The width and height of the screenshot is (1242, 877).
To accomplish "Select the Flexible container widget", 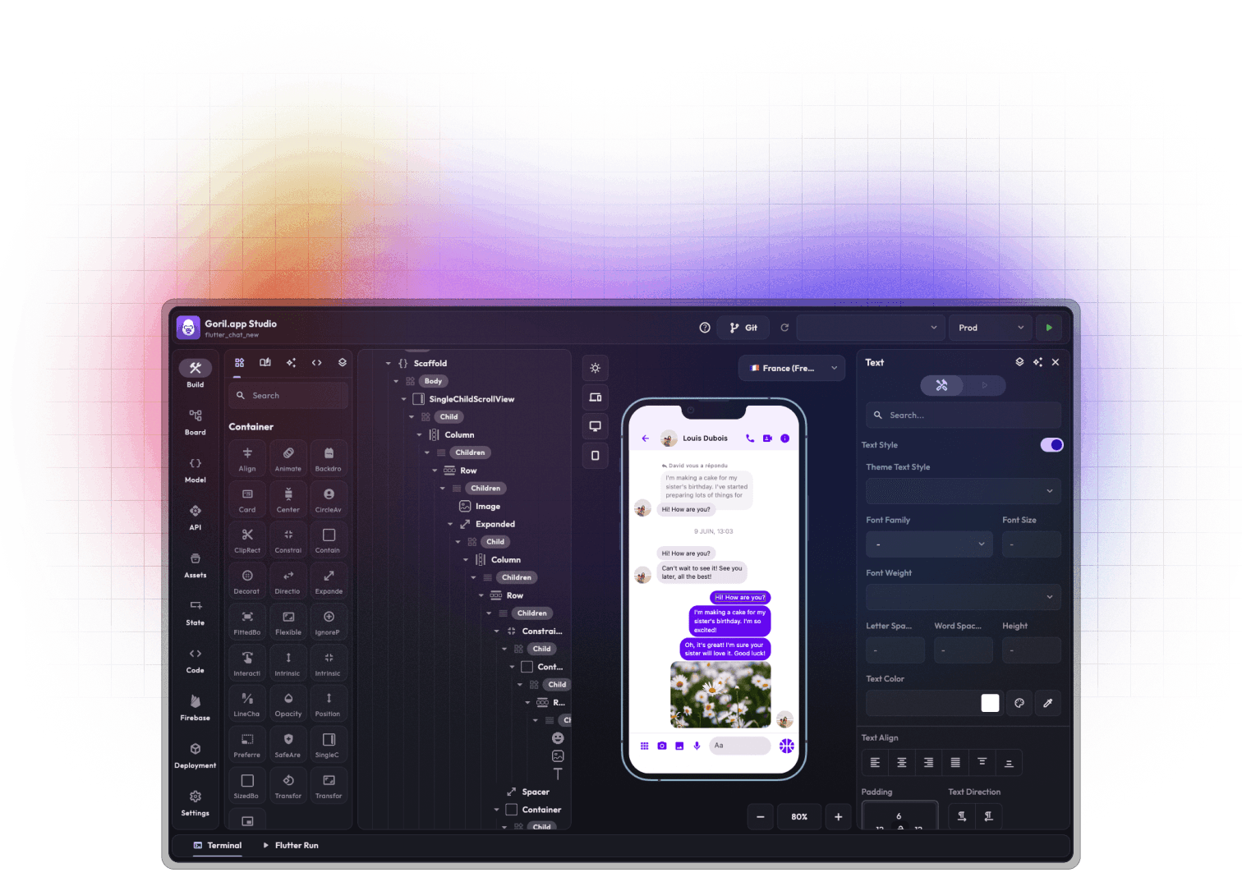I will (x=288, y=622).
